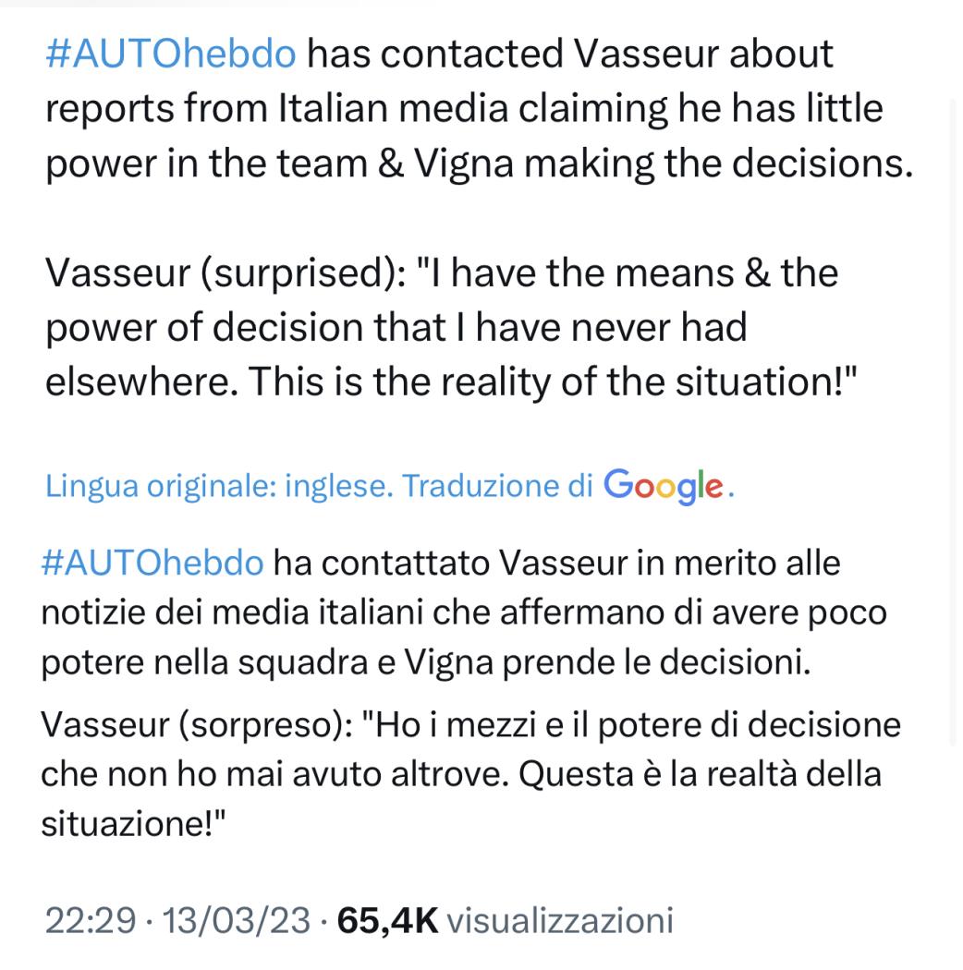
Task: Click the 13/03/23 date of the tweet
Action: 237,920
